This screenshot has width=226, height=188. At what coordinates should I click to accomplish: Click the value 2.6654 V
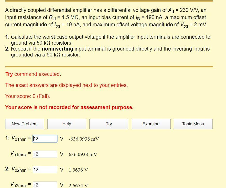(x=78, y=185)
